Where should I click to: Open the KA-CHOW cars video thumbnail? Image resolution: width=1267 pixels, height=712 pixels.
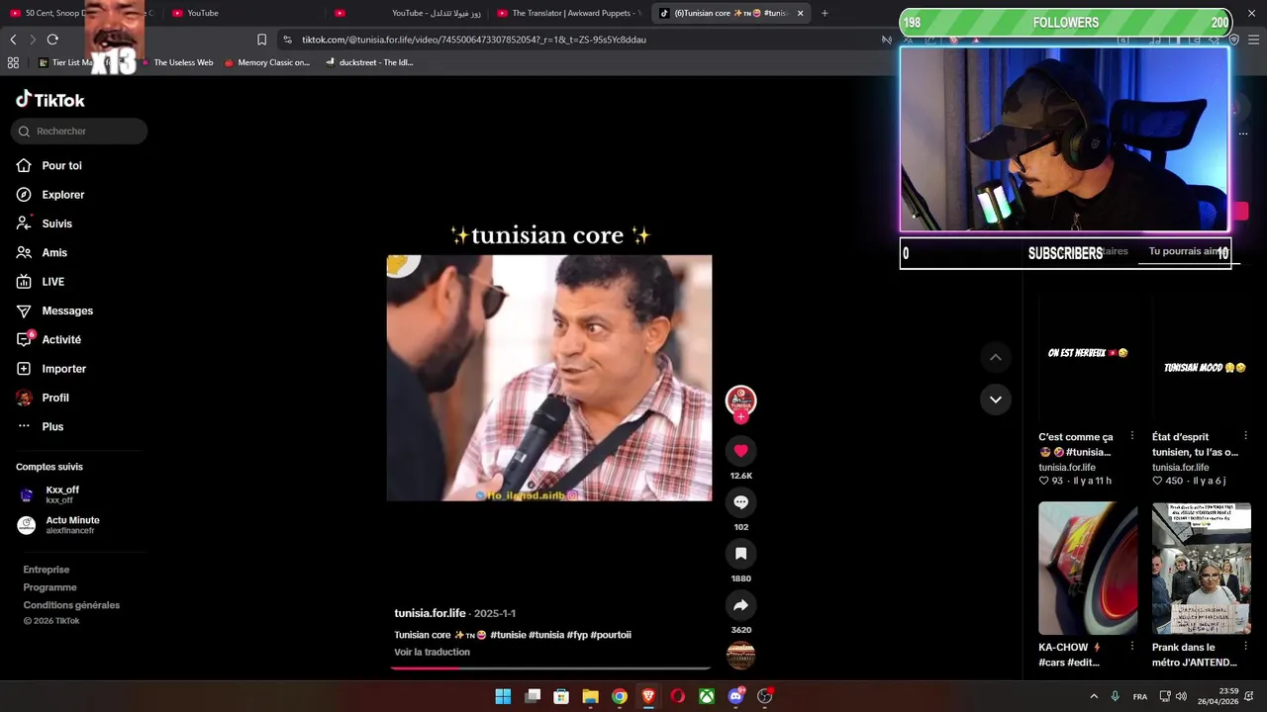coord(1088,568)
